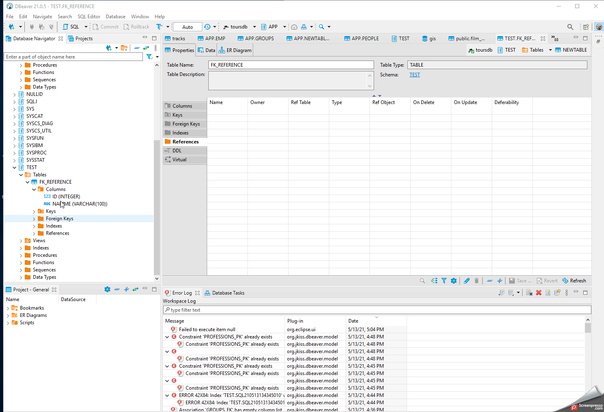The width and height of the screenshot is (604, 412).
Task: Click the Refresh icon in the table editor
Action: (x=574, y=280)
